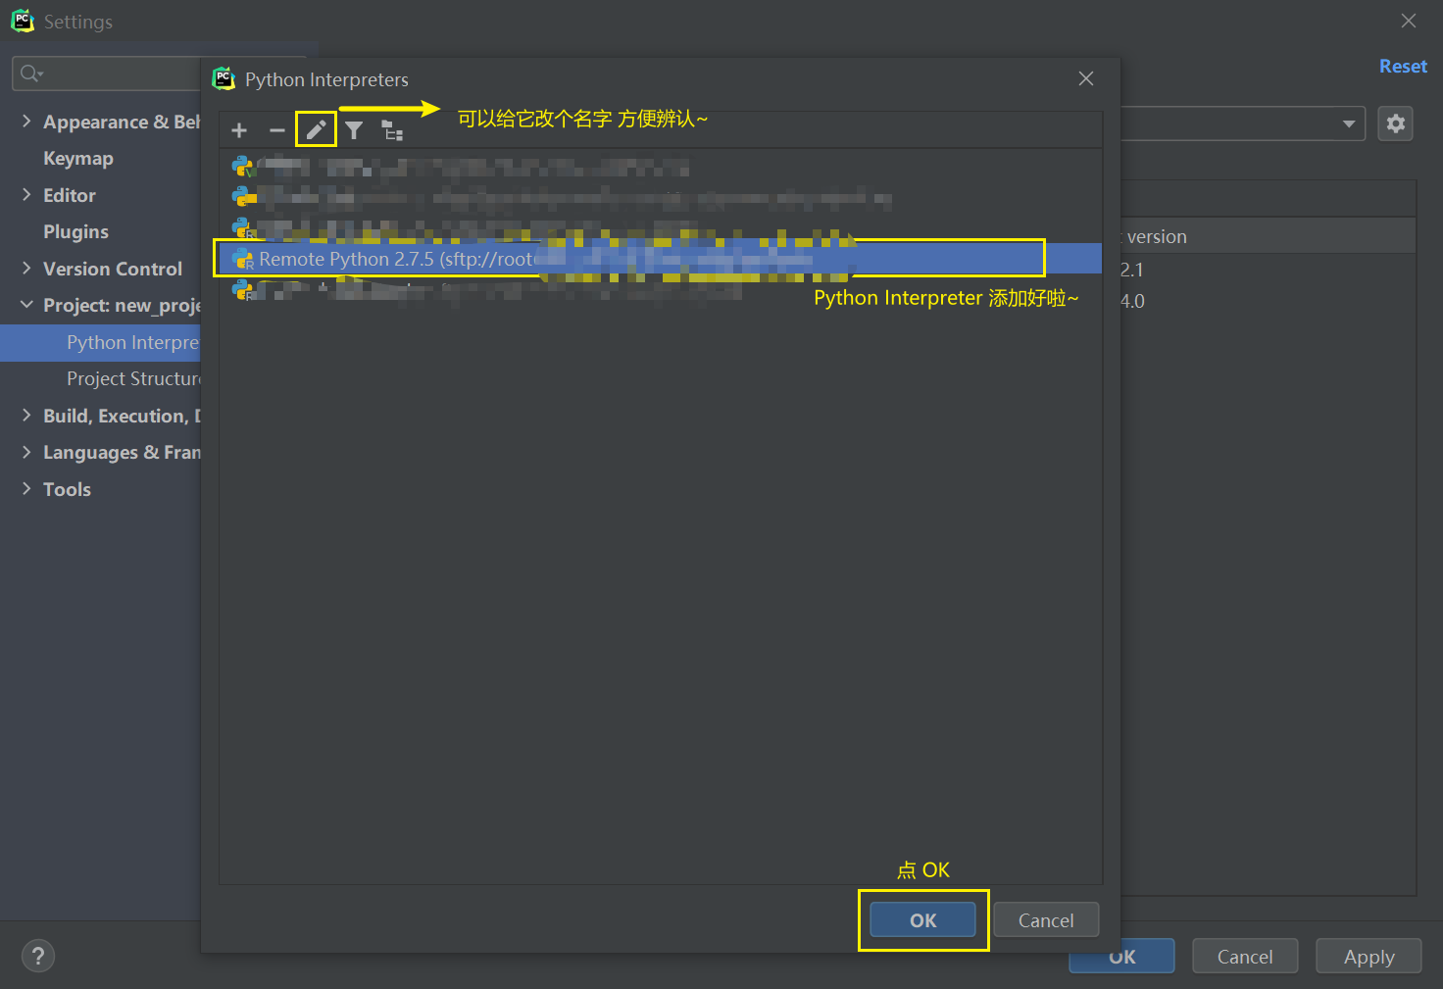Viewport: 1443px width, 989px height.
Task: Remove selected interpreter with minus icon
Action: point(277,130)
